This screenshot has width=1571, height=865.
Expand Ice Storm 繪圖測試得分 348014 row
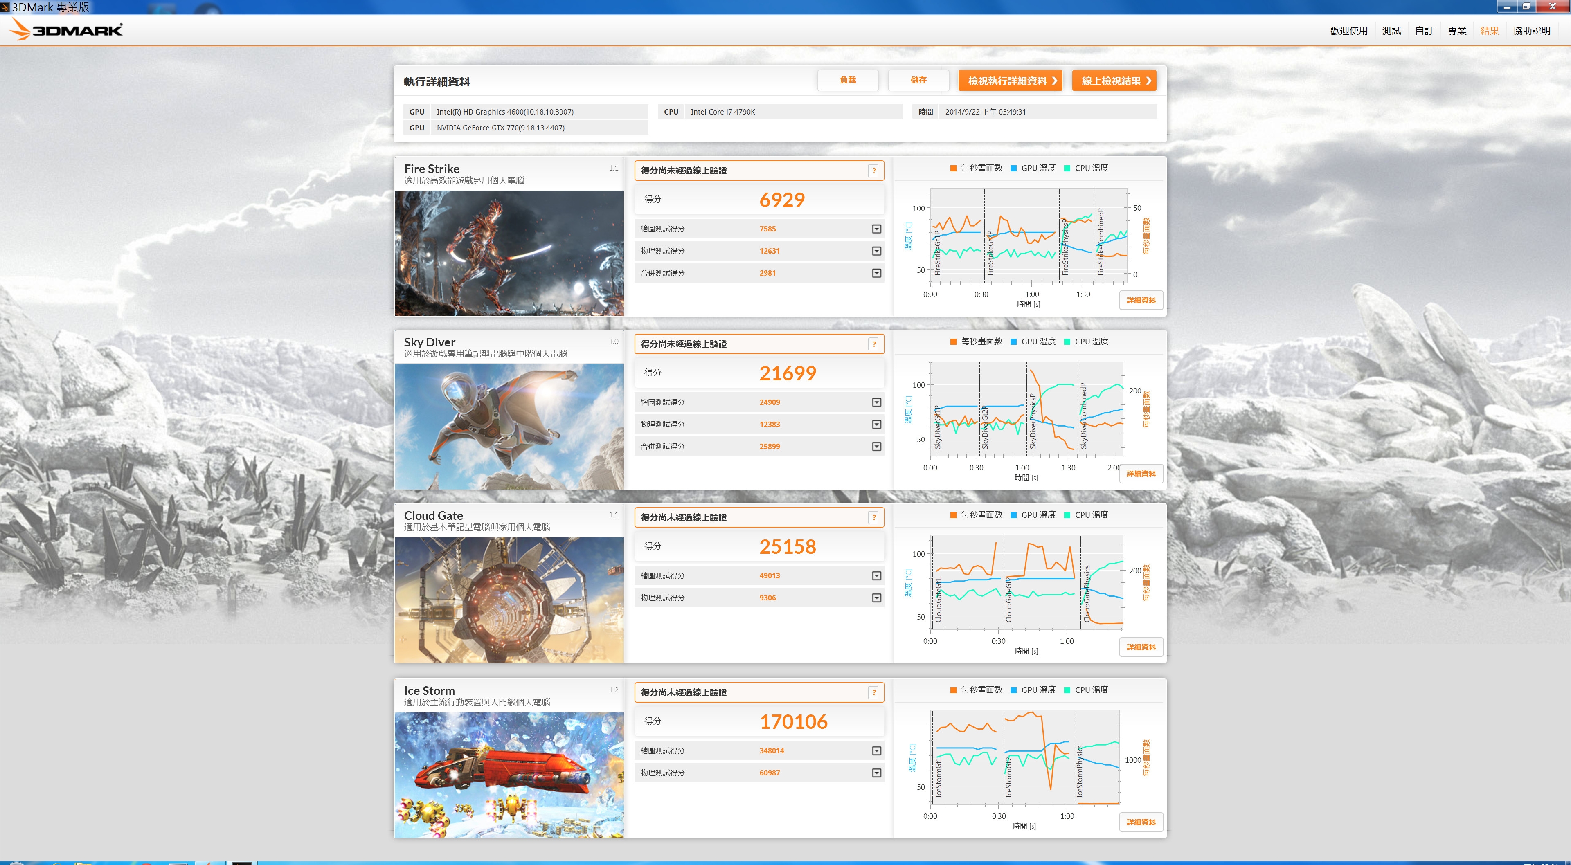click(876, 751)
